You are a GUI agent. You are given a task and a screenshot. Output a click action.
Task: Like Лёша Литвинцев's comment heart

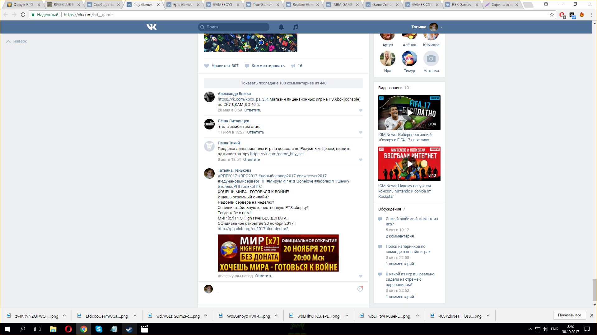[361, 133]
